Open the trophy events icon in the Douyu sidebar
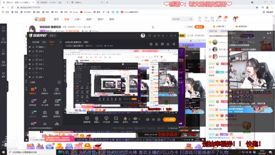275x155 pixels. (x=3, y=75)
